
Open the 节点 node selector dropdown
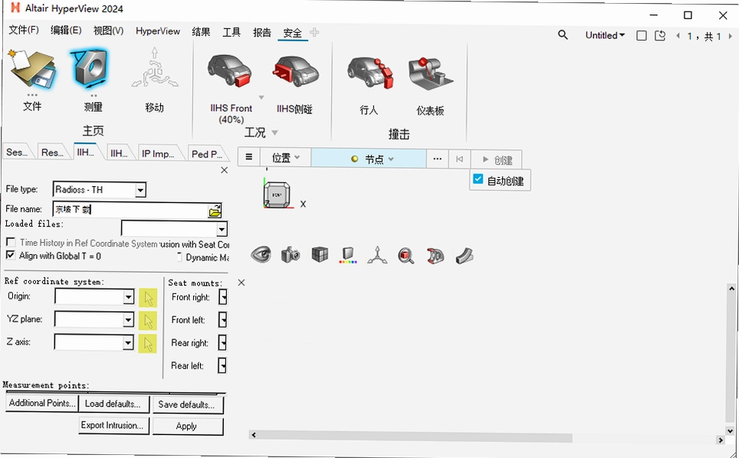click(369, 159)
